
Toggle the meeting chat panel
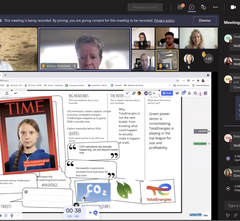tap(192, 7)
